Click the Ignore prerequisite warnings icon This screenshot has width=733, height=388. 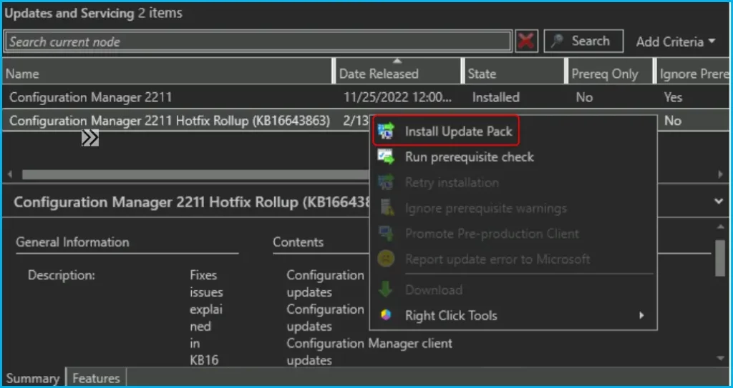(386, 208)
